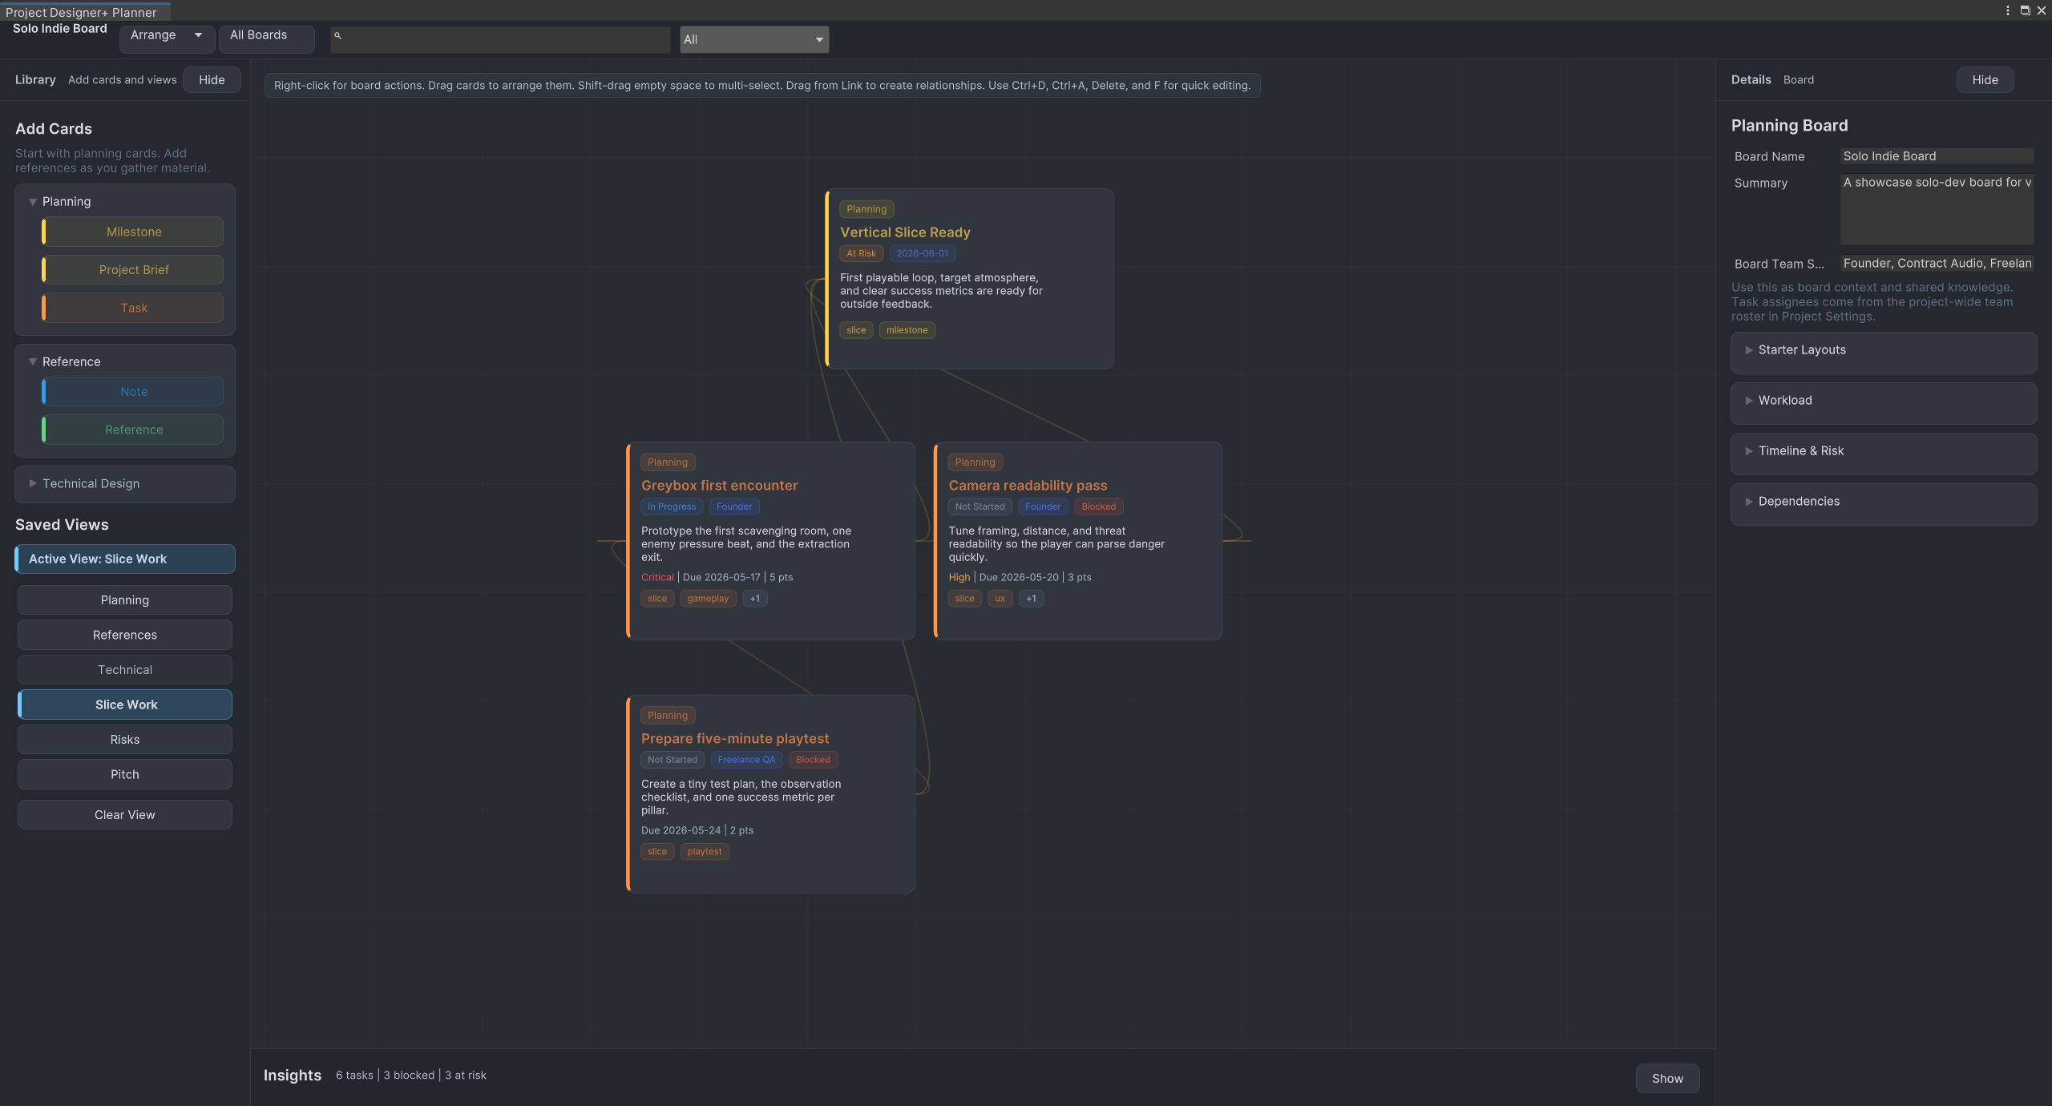Viewport: 2052px width, 1106px height.
Task: Focus the board search field
Action: pyautogui.click(x=500, y=39)
